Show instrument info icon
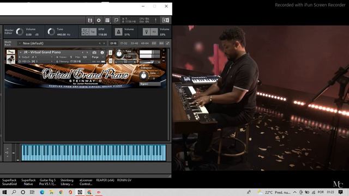The width and height of the screenshot is (349, 196). pyautogui.click(x=102, y=52)
